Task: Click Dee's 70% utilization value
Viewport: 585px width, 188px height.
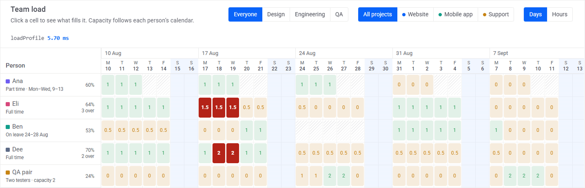Action: (90, 150)
